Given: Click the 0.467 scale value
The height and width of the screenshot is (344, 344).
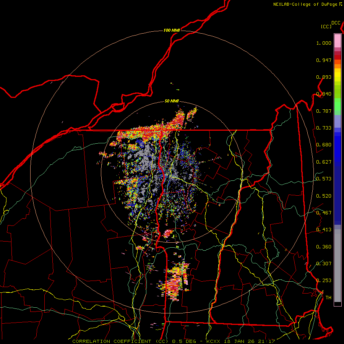Looking at the screenshot, I should 324,213.
